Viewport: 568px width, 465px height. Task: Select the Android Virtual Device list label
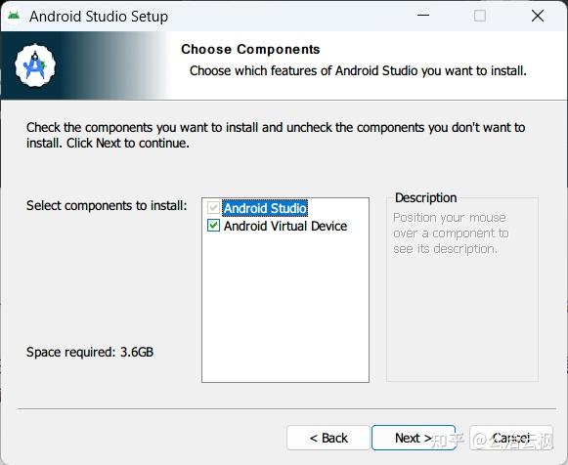(285, 226)
